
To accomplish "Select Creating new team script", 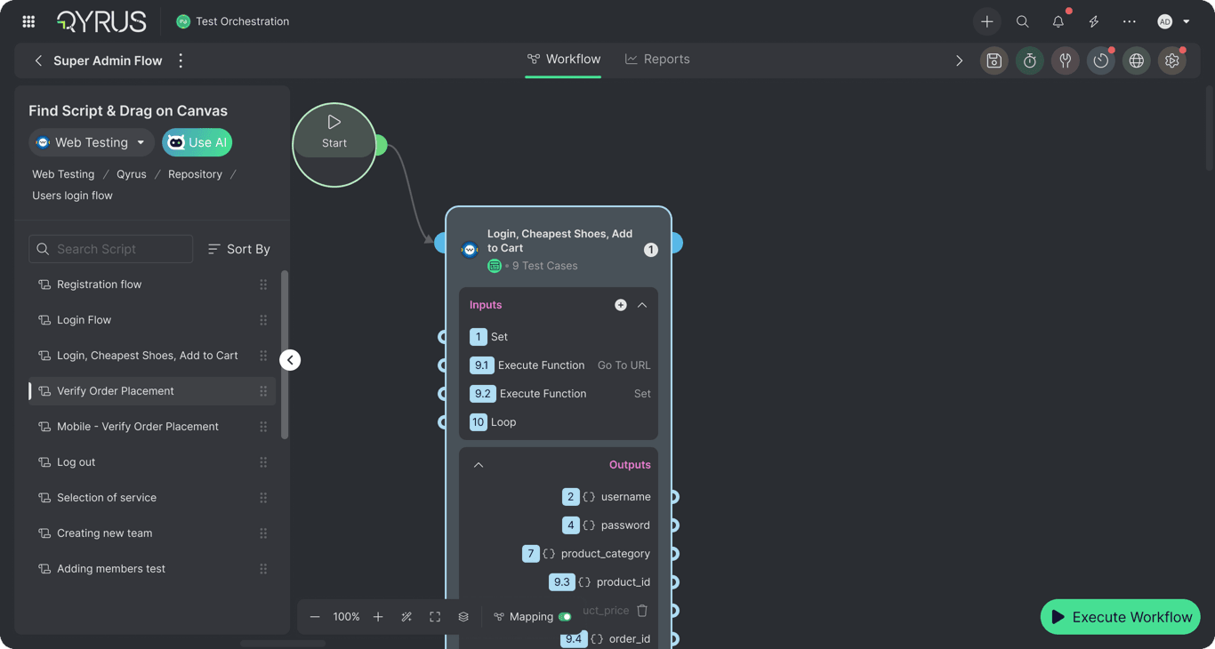I will point(152,533).
